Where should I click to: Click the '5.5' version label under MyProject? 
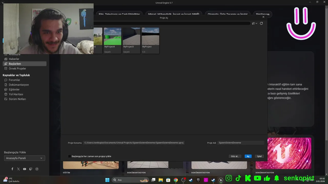[144, 52]
